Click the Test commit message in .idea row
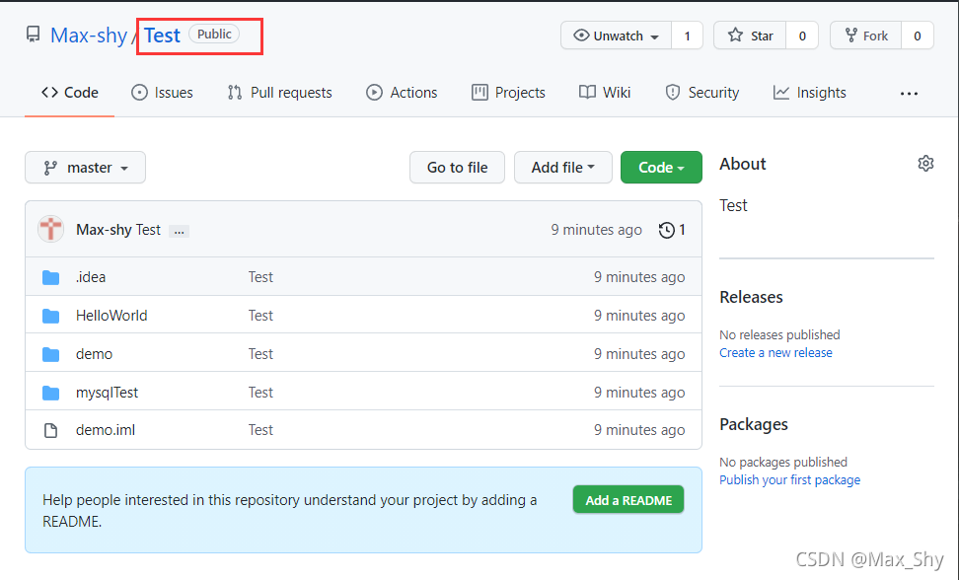 tap(260, 277)
